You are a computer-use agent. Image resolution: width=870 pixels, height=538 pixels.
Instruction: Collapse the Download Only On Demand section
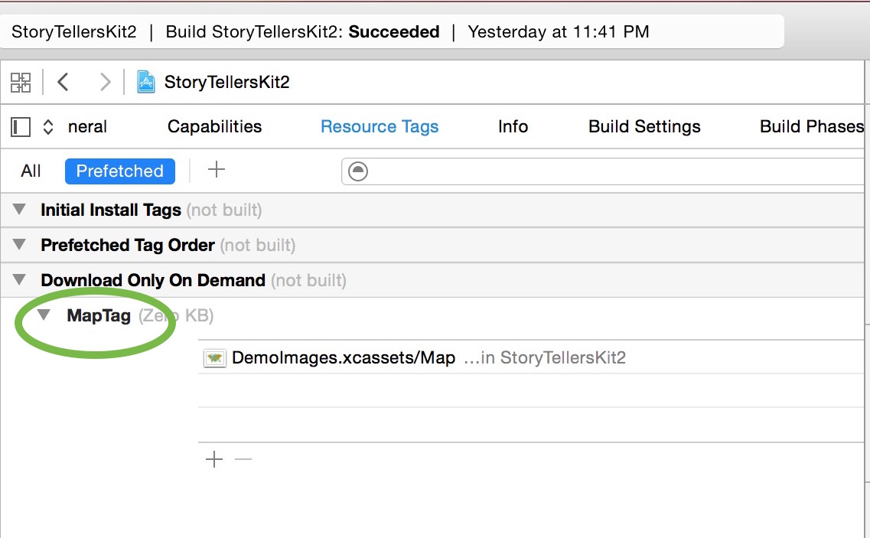pos(19,279)
